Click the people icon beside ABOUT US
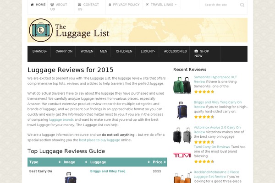 click(52, 5)
